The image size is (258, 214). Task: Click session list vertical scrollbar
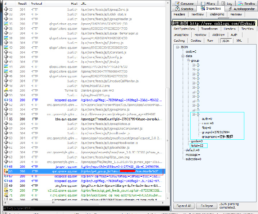(168, 140)
